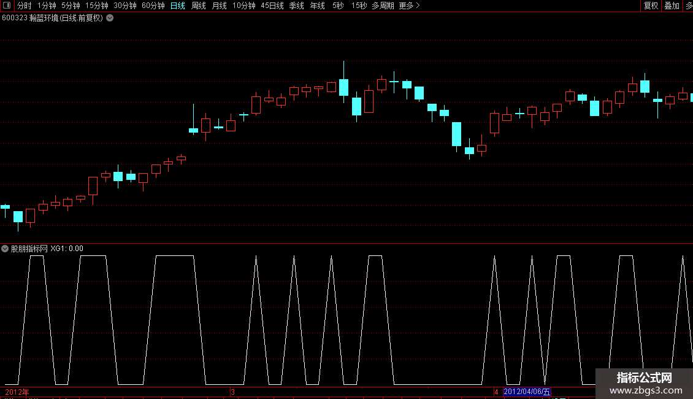The width and height of the screenshot is (693, 399).
Task: Click stock name 600323 瀚蓝环境 title
Action: (x=53, y=18)
